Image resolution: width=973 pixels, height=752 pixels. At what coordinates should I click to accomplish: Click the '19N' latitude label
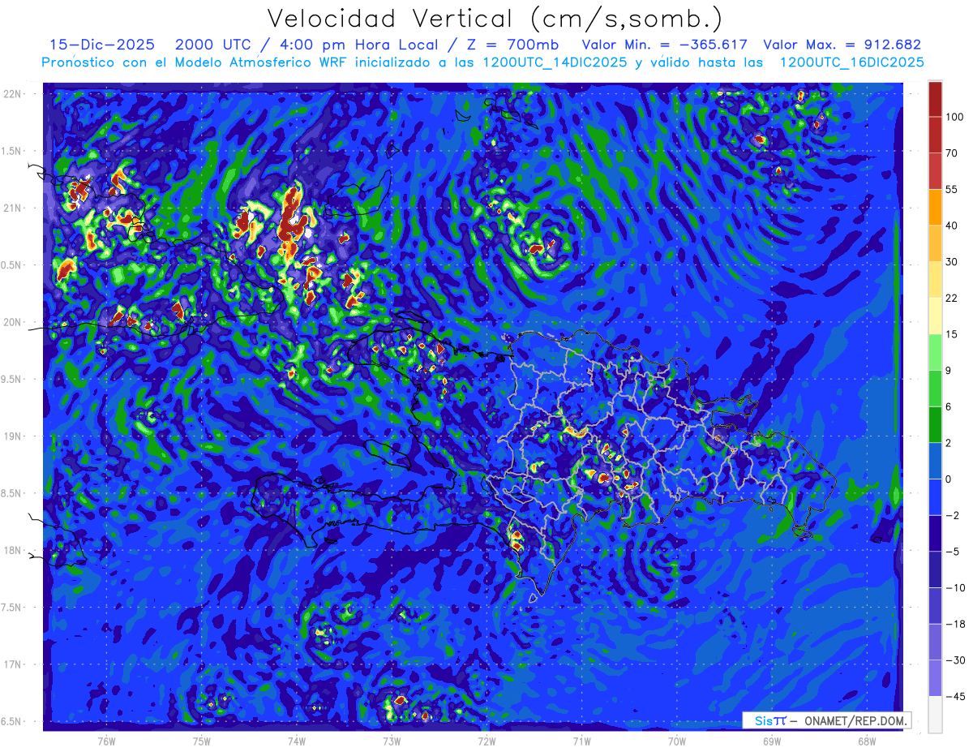pos(14,436)
